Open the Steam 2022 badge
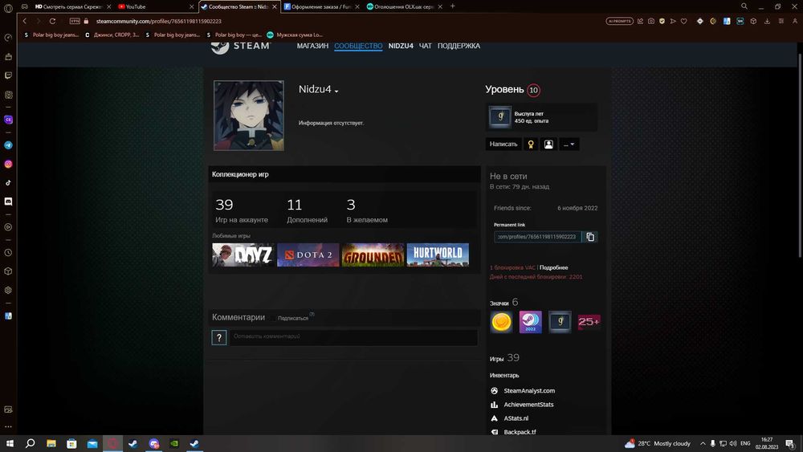 (531, 322)
